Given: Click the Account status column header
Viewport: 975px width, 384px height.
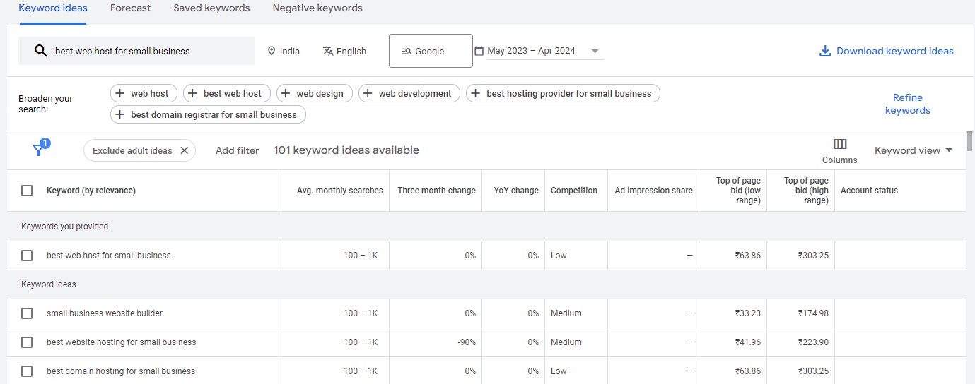Looking at the screenshot, I should click(869, 191).
